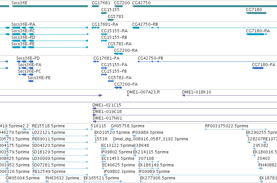The width and height of the screenshot is (277, 183).
Task: Select transcript CG7180-RA
Action: click(x=256, y=34)
